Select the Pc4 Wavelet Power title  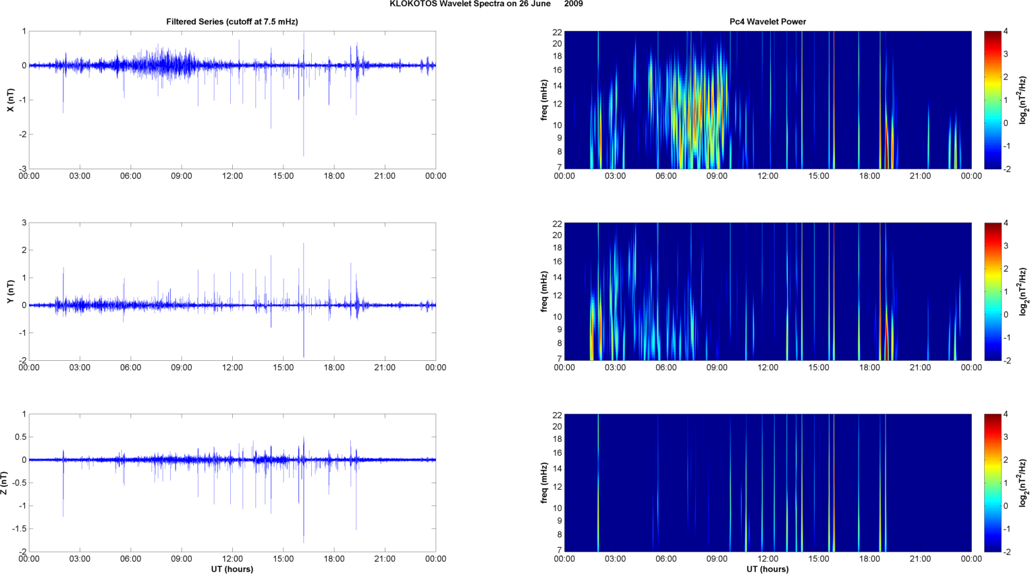(x=767, y=22)
